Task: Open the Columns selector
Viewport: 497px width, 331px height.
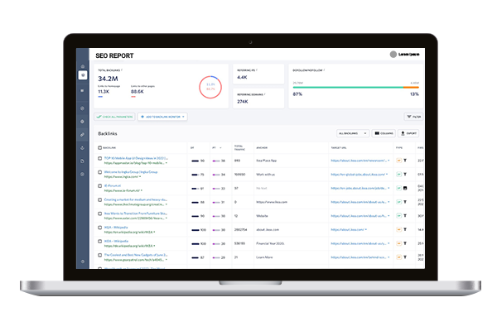Action: (384, 132)
